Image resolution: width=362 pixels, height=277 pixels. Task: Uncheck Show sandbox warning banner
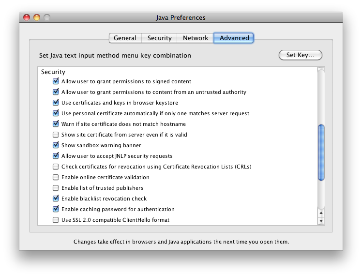click(x=56, y=145)
